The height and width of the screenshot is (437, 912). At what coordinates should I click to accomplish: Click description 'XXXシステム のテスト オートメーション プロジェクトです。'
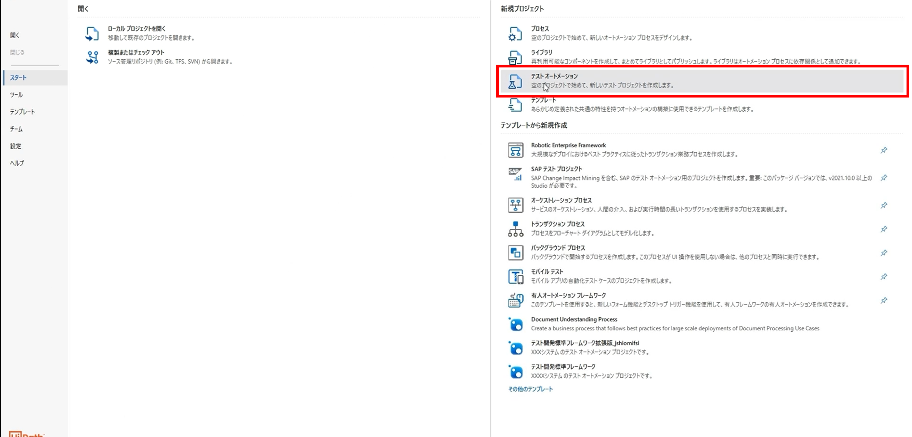(x=590, y=352)
